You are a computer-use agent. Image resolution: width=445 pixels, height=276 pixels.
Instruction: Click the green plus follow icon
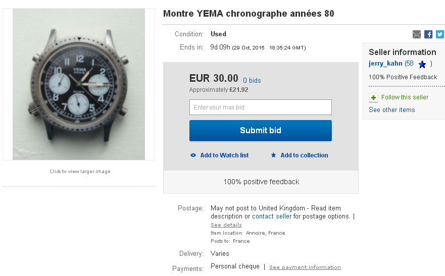pyautogui.click(x=374, y=97)
